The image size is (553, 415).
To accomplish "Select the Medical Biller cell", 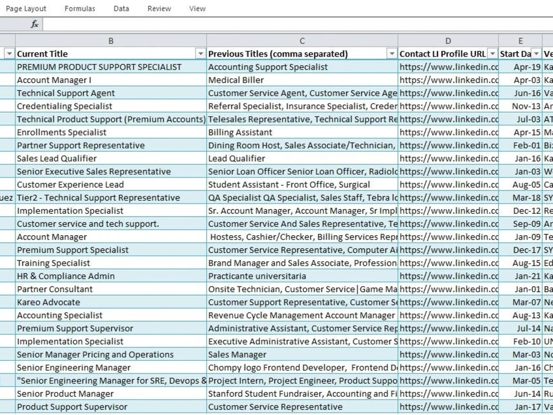I will click(x=302, y=80).
